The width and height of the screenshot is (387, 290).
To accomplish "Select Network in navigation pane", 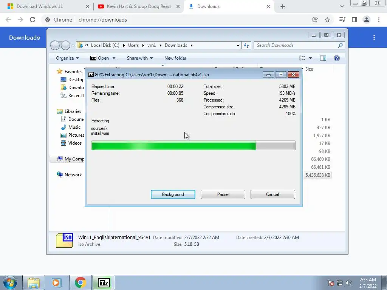I will [x=70, y=174].
